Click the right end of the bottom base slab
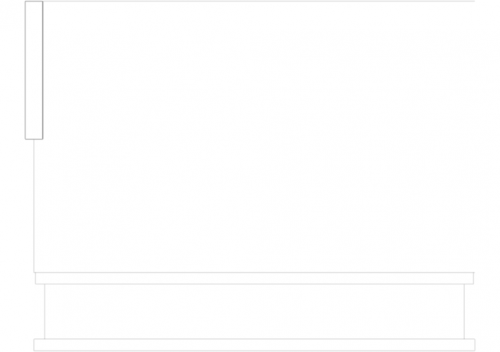This screenshot has height=352, width=500. tap(475, 345)
